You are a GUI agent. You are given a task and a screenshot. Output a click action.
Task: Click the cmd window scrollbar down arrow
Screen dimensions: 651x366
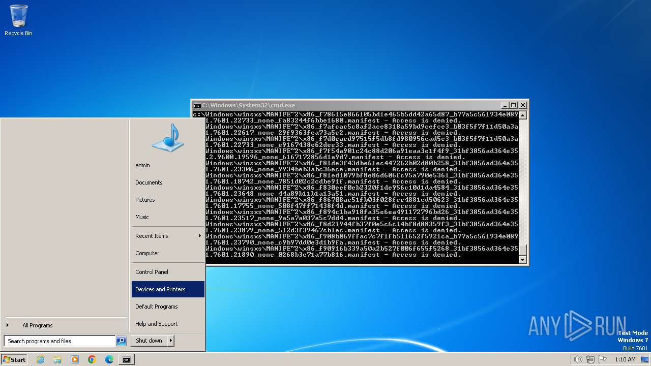[x=522, y=259]
